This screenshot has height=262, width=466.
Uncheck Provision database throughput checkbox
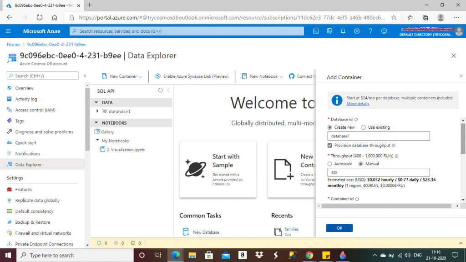click(x=330, y=146)
